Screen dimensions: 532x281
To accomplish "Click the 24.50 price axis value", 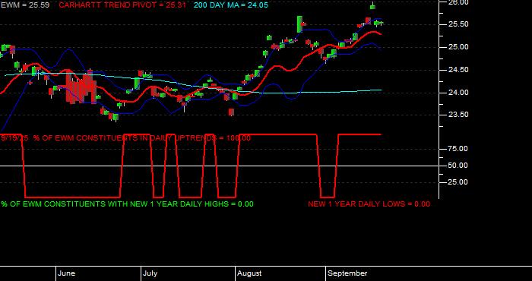I will pyautogui.click(x=458, y=70).
